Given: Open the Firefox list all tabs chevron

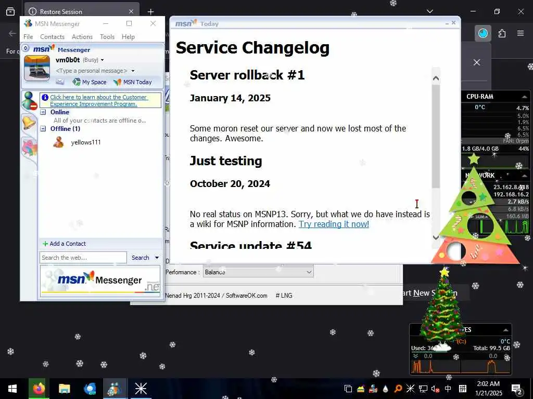Looking at the screenshot, I should click(x=429, y=11).
